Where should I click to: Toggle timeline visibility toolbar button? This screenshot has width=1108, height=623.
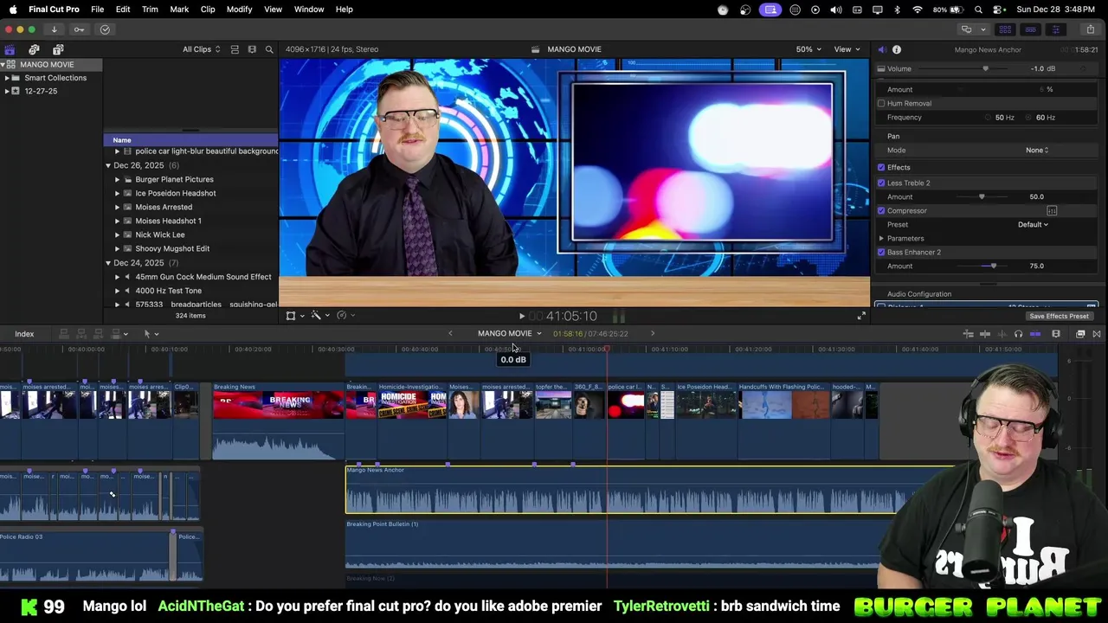pyautogui.click(x=1030, y=29)
